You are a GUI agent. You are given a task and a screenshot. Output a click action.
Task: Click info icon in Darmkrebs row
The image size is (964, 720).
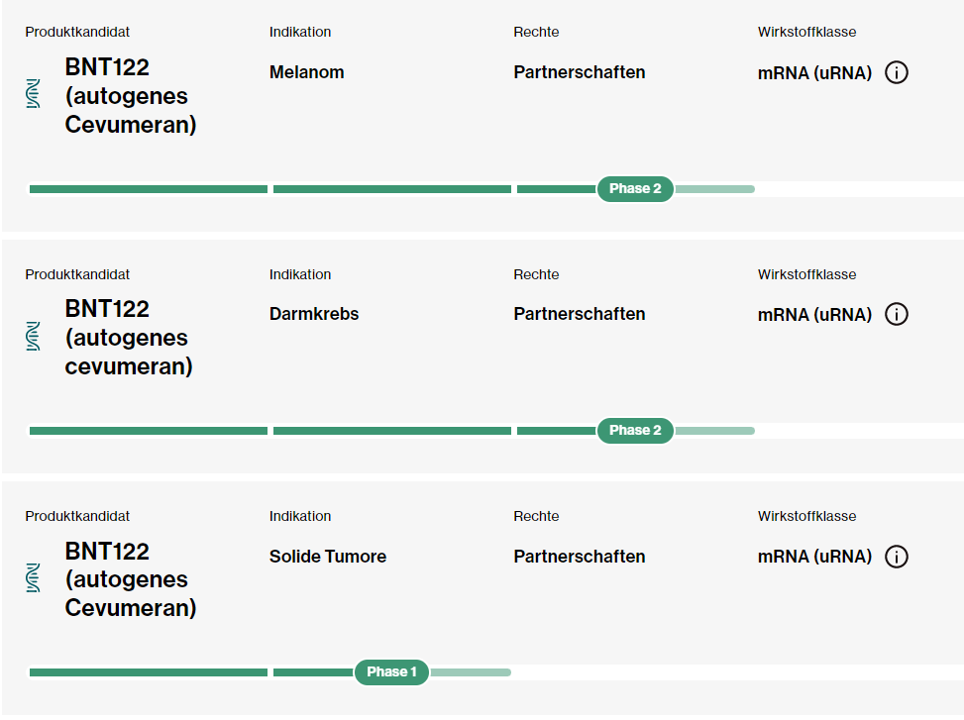[896, 314]
